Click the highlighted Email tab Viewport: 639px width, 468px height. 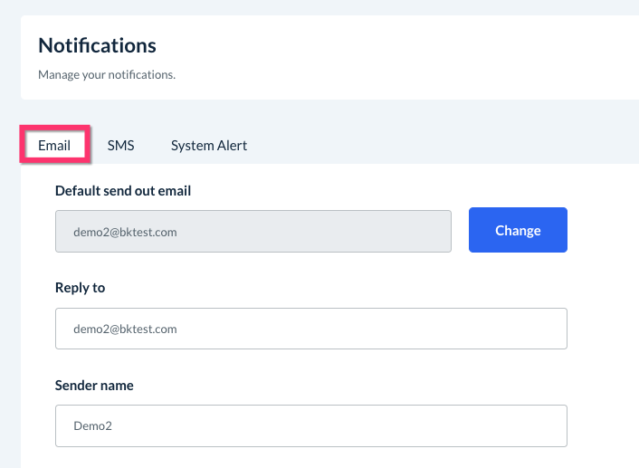[x=54, y=145]
